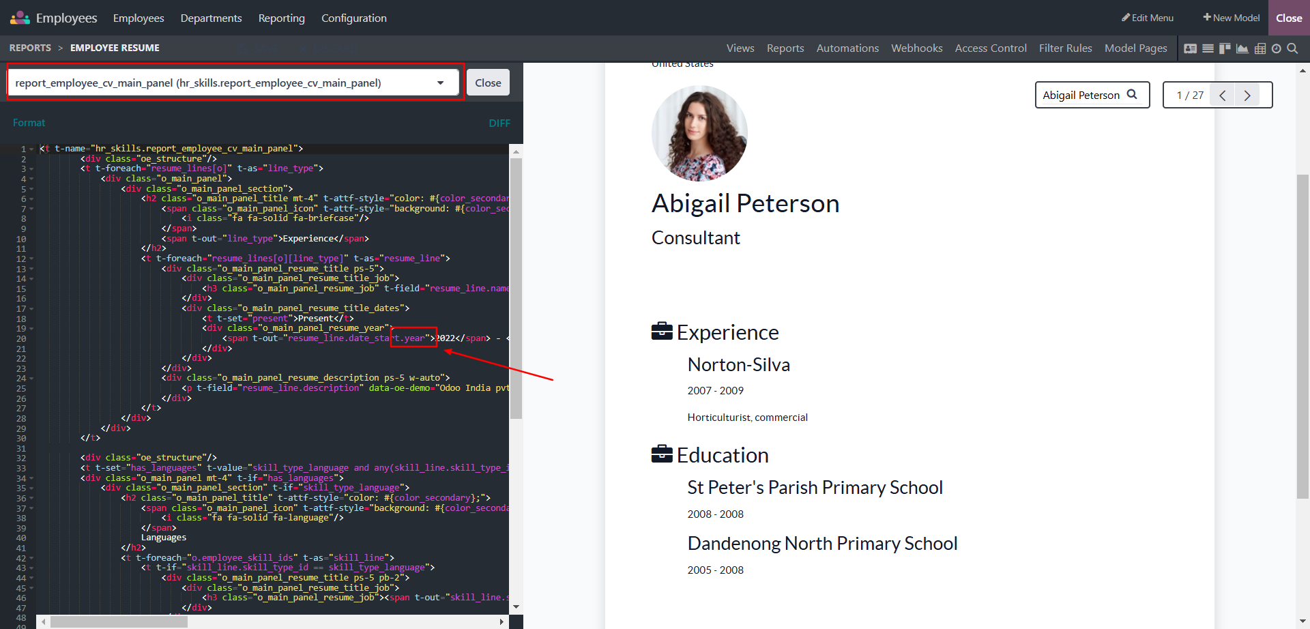
Task: Switch to the Graph view icon
Action: click(x=1242, y=48)
